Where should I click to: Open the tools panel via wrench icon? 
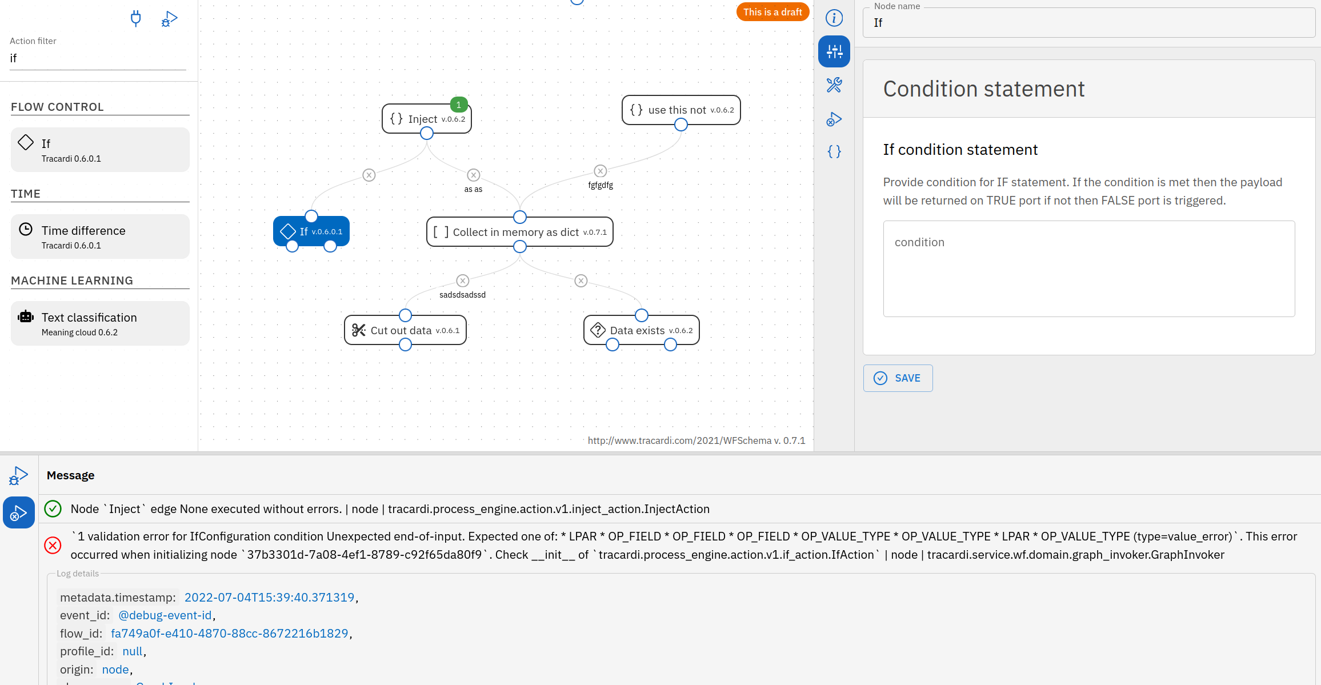coord(834,86)
